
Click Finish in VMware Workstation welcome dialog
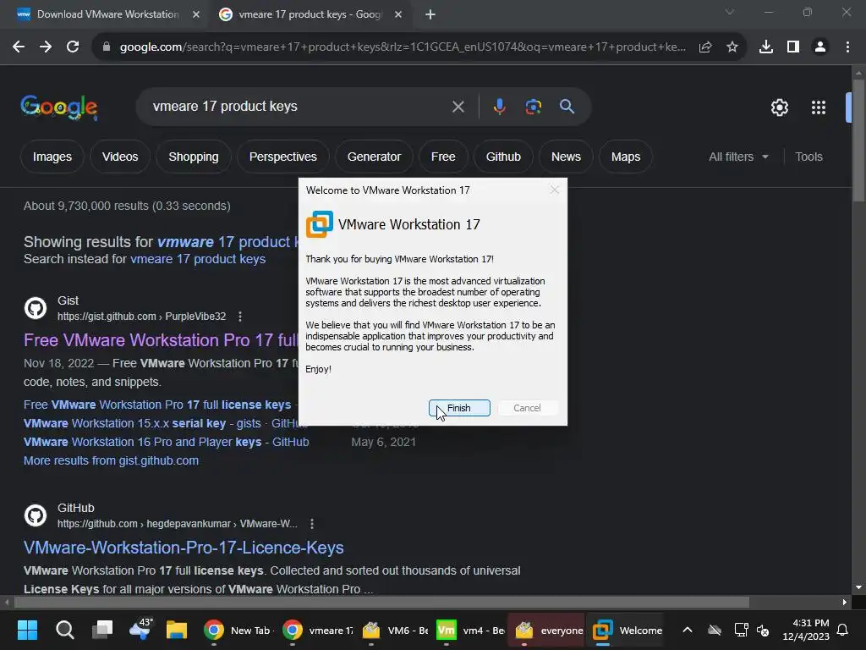tap(459, 408)
